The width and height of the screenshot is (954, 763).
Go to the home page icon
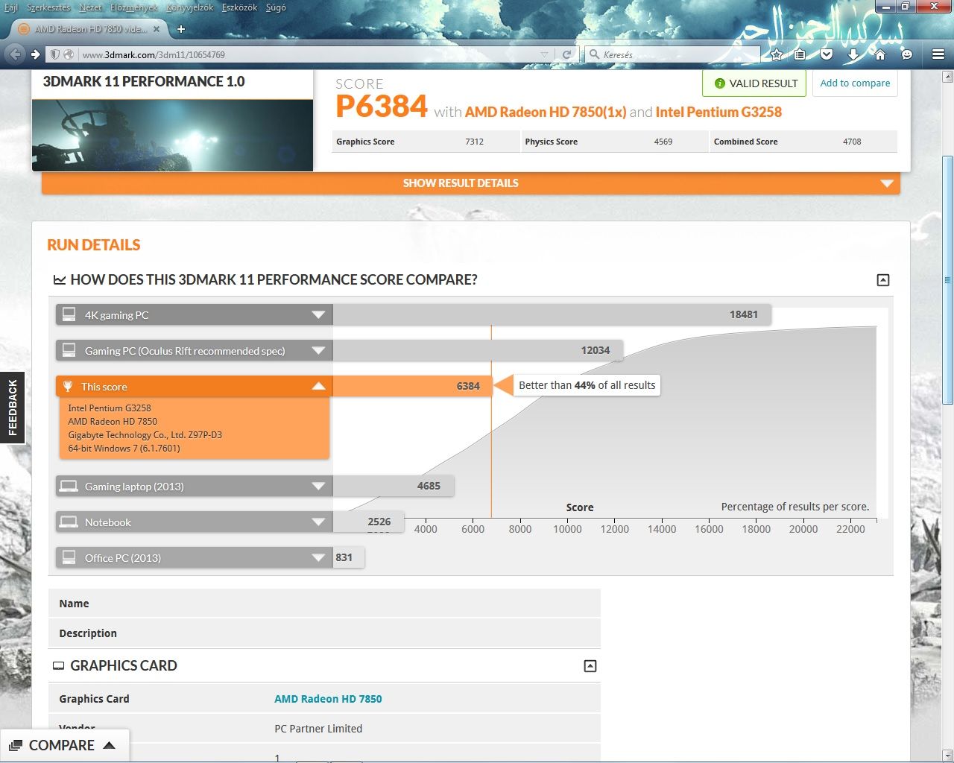[x=880, y=54]
